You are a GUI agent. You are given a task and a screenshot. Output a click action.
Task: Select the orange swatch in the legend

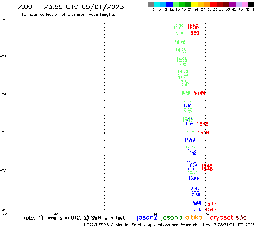coord(207,4)
